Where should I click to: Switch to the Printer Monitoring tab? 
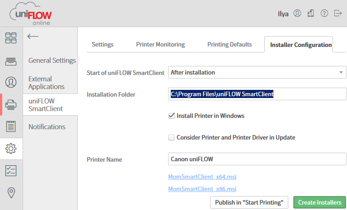[x=160, y=44]
